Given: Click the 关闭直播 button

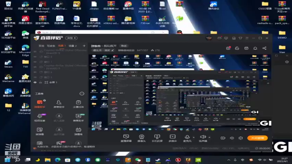Looking at the screenshot, I should [x=258, y=138].
